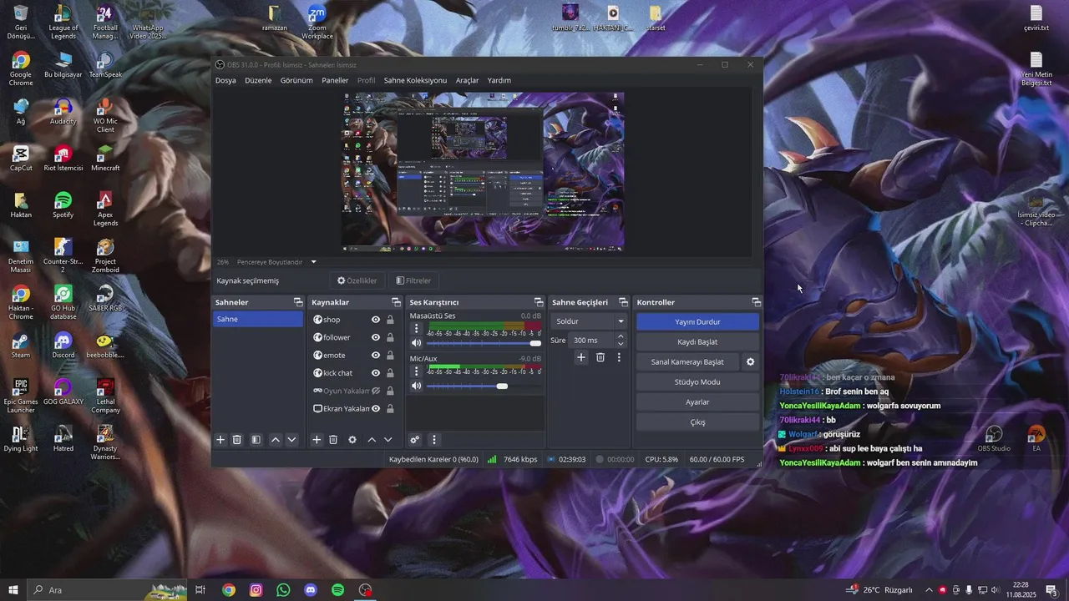1069x601 pixels.
Task: Pop out the Sahne Geçişleri dock panel
Action: click(x=623, y=302)
